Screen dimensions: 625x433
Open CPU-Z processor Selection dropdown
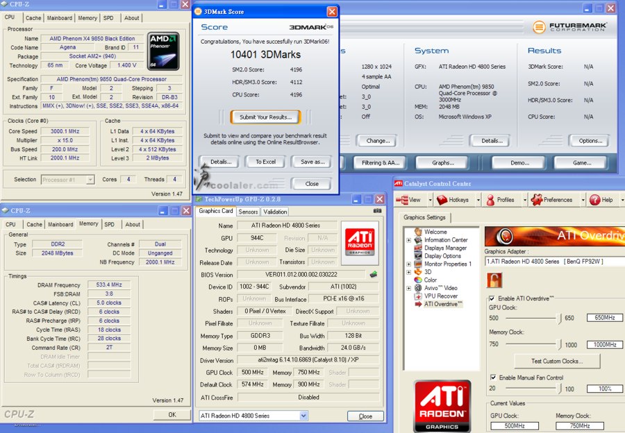click(x=90, y=180)
